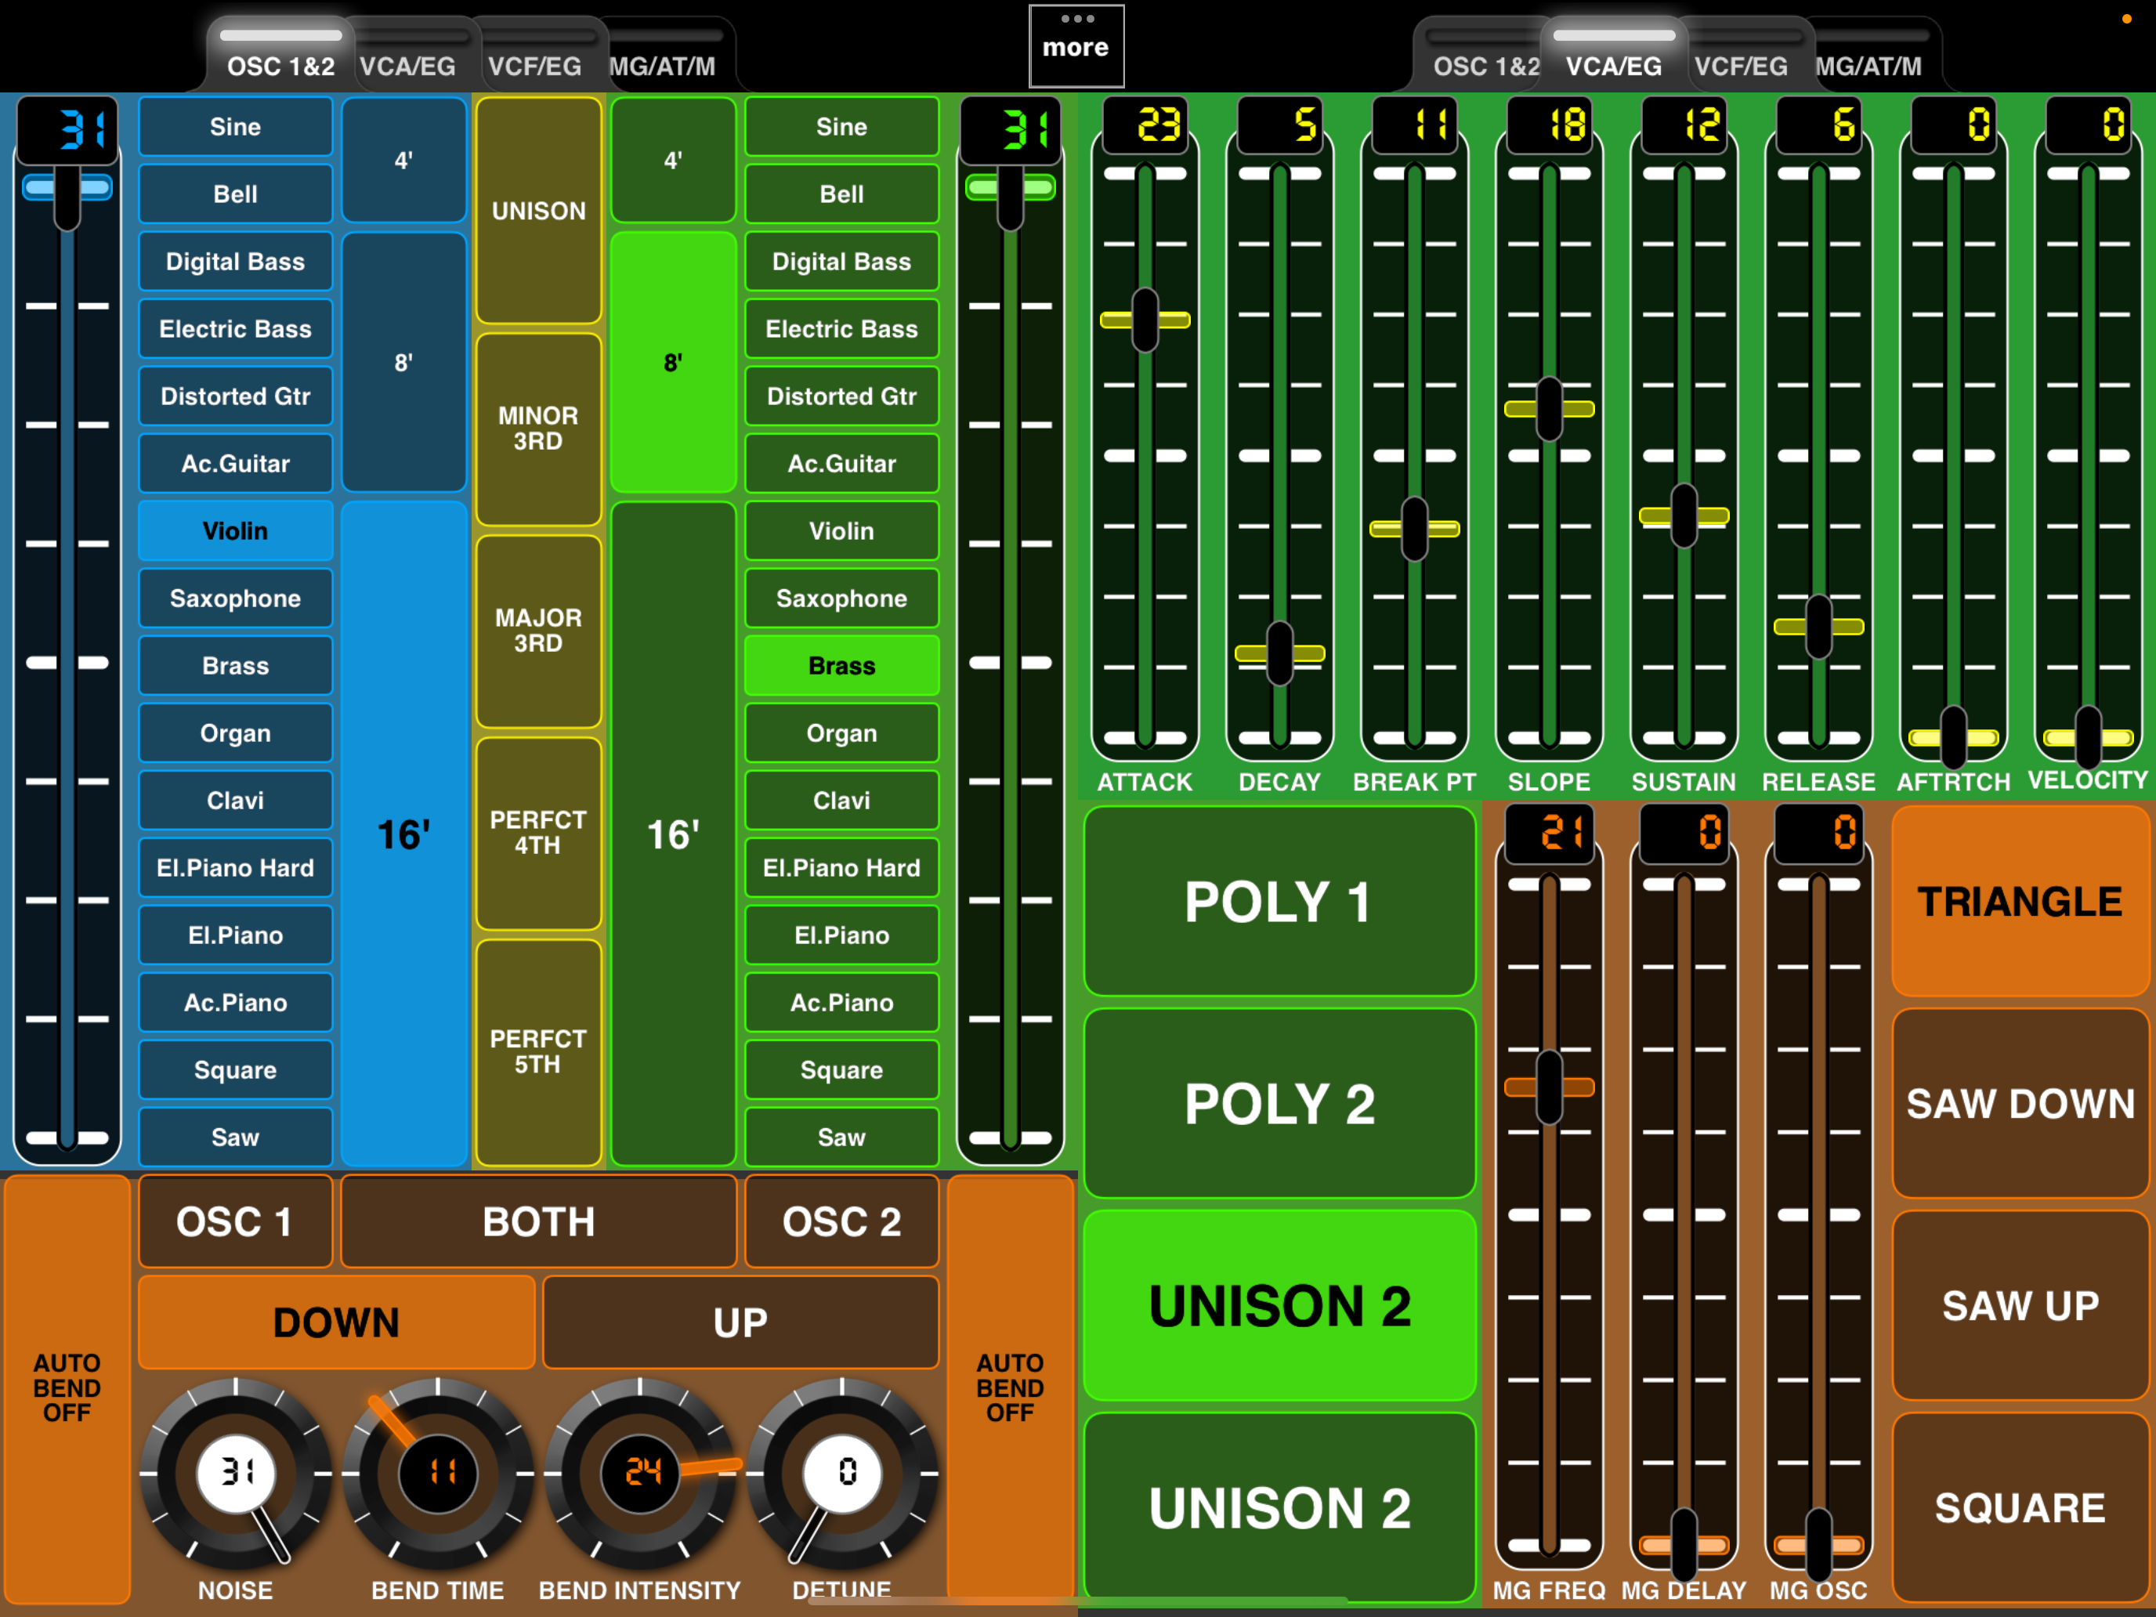Select the TRIANGLE waveform
The image size is (2156, 1617).
pos(2020,902)
